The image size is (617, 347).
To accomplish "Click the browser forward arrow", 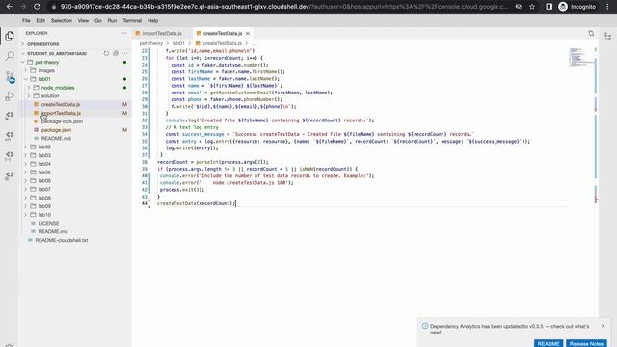I will (x=23, y=7).
